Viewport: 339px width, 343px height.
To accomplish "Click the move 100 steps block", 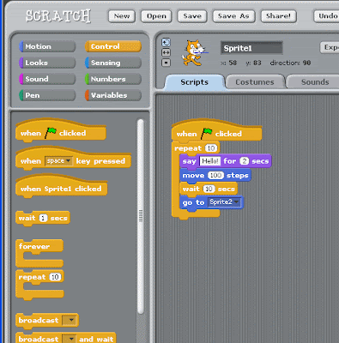I will pos(215,175).
